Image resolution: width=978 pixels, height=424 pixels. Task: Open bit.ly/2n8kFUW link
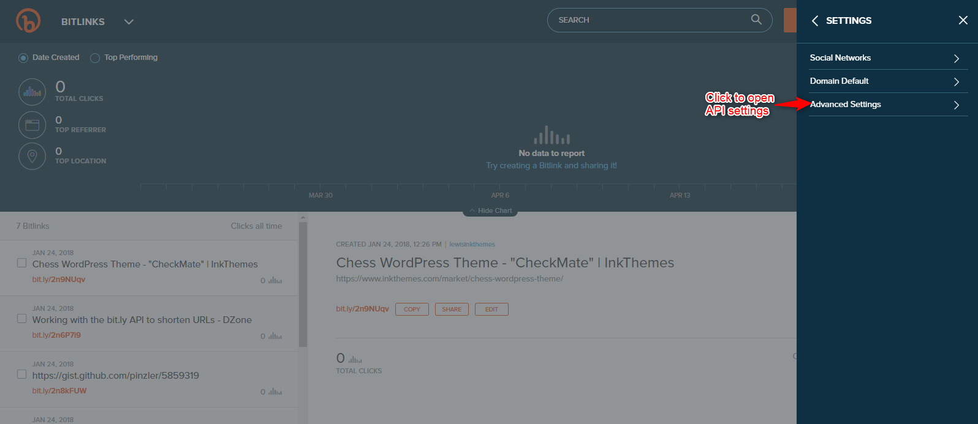(x=59, y=391)
